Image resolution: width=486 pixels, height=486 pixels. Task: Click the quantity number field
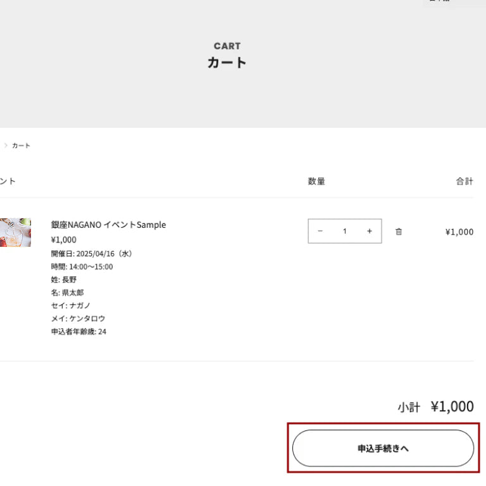coord(345,232)
